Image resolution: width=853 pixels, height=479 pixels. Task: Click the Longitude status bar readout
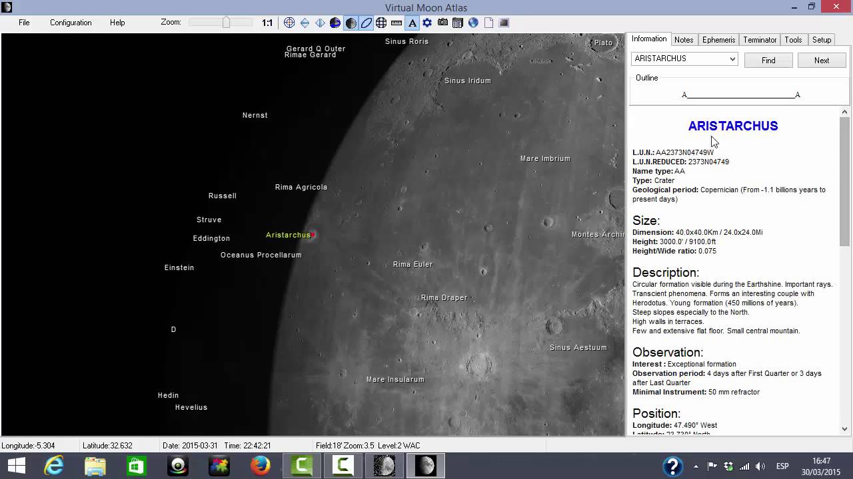pyautogui.click(x=28, y=446)
